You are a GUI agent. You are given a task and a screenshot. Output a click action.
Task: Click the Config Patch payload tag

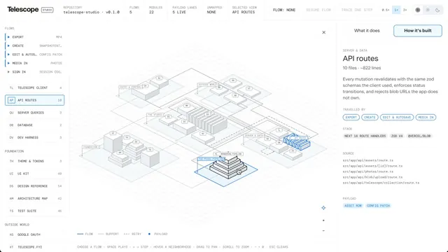tap(378, 205)
